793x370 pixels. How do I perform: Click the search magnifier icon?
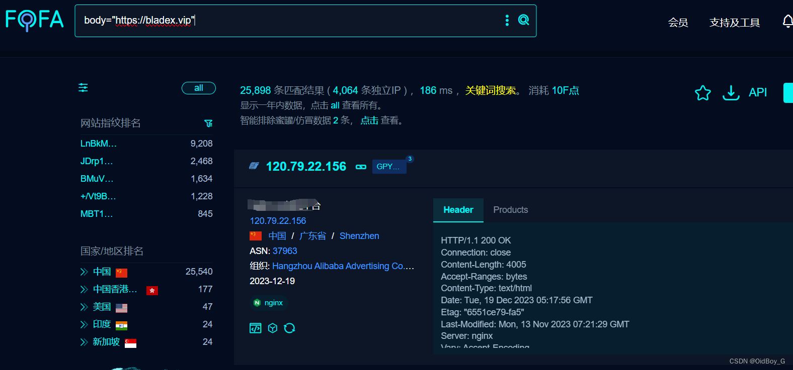524,20
